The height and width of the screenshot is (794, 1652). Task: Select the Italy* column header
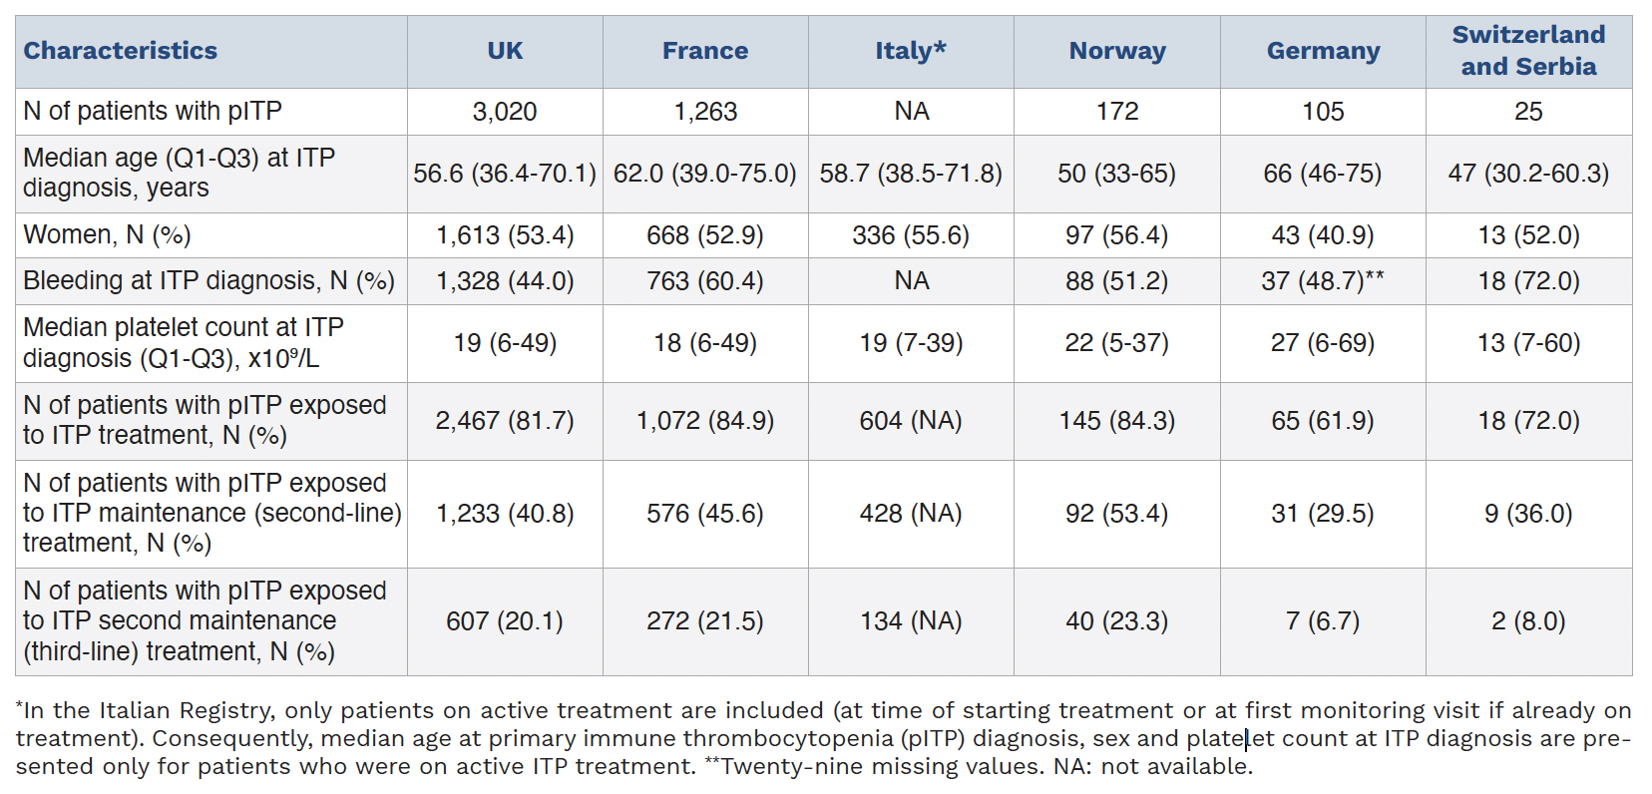(911, 51)
